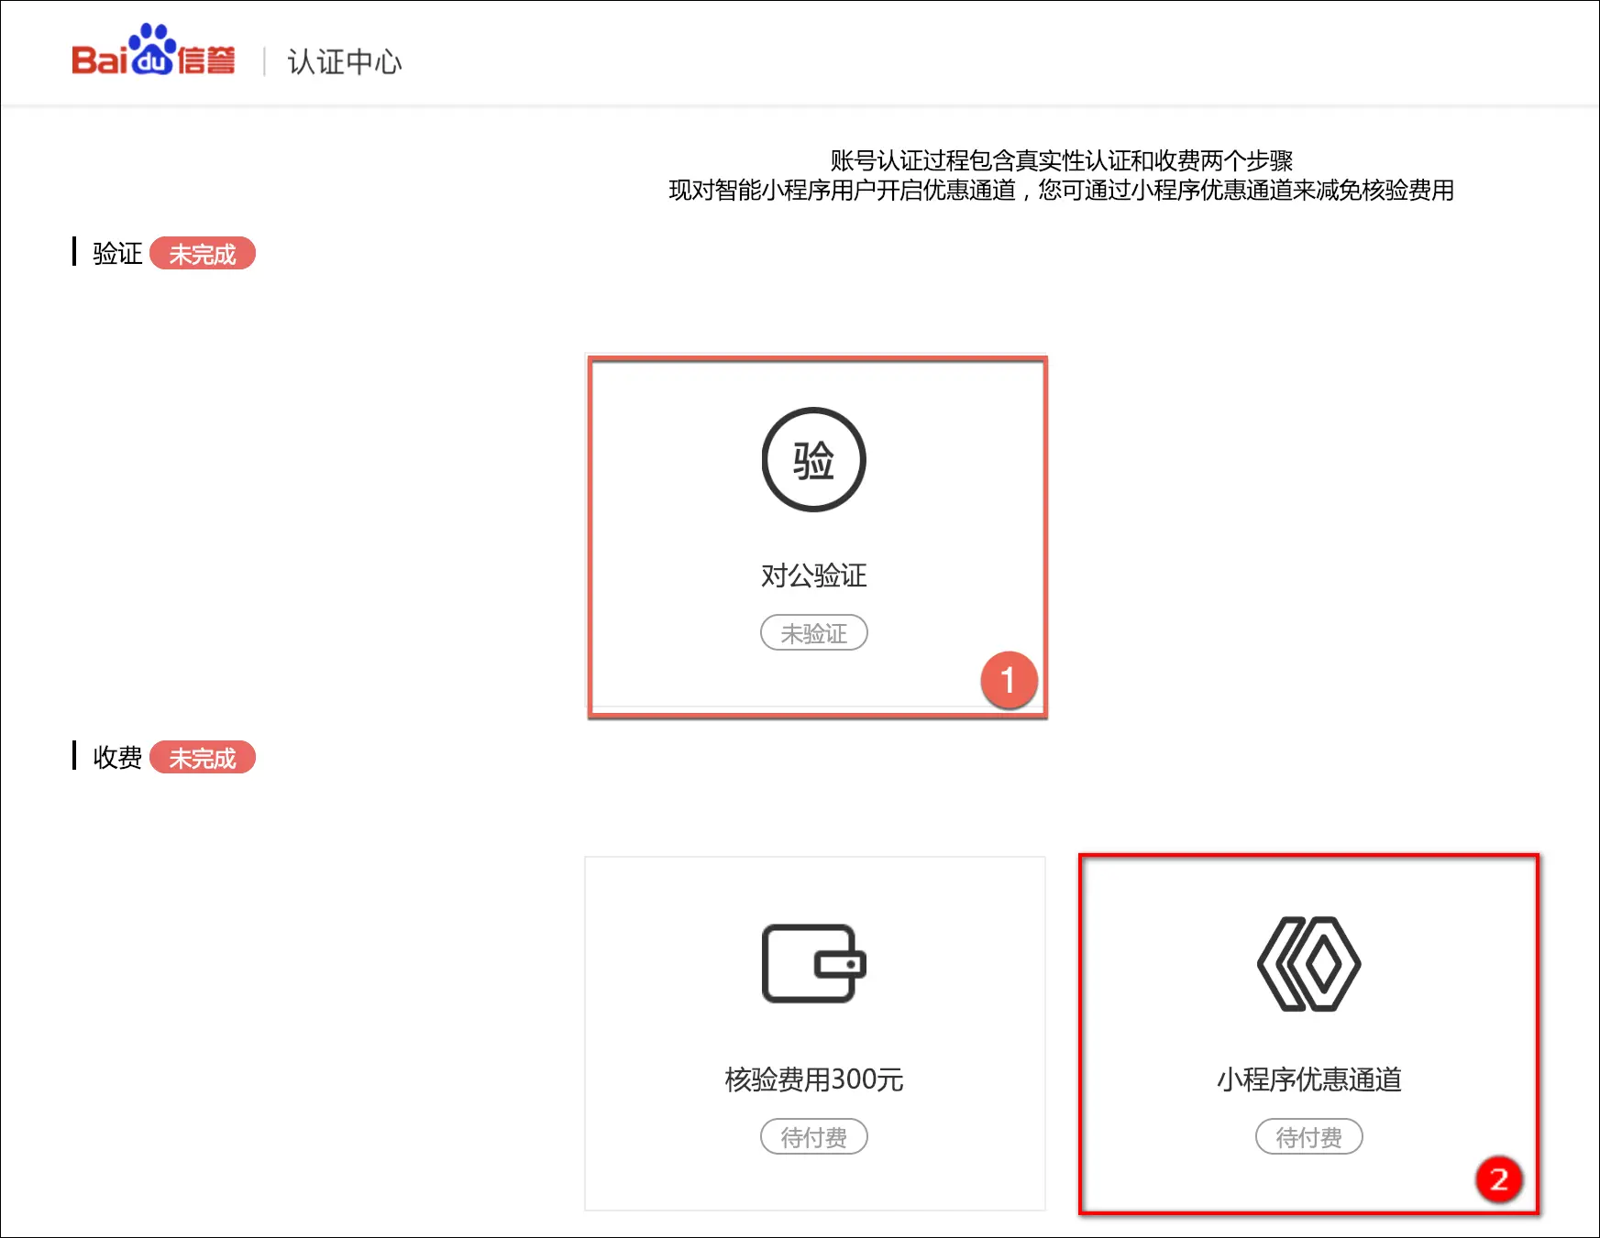Click the 收费 section heading

pyautogui.click(x=117, y=758)
